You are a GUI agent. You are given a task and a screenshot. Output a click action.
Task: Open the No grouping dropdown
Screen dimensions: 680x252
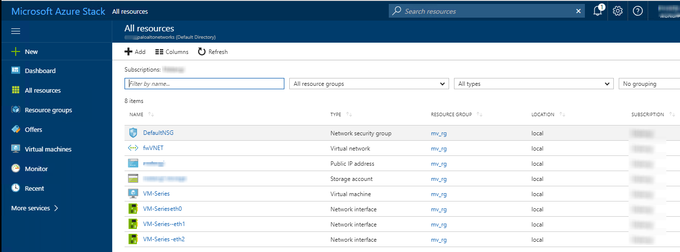649,84
